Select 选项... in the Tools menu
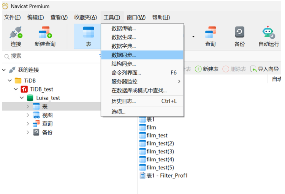This screenshot has width=285, height=194. click(x=118, y=112)
